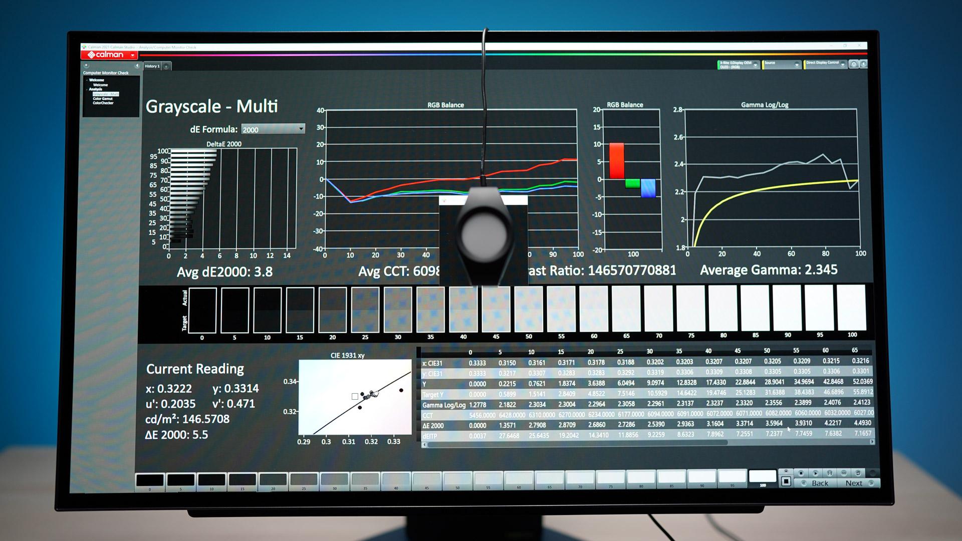This screenshot has height=541, width=962.
Task: Add a new history tab with plus
Action: pos(166,66)
